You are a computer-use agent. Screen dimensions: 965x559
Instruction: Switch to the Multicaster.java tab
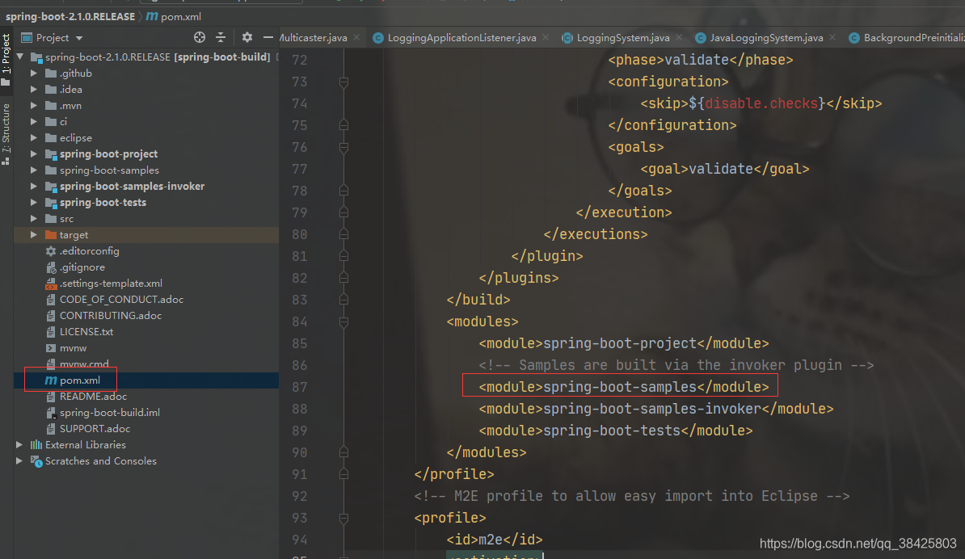click(314, 37)
